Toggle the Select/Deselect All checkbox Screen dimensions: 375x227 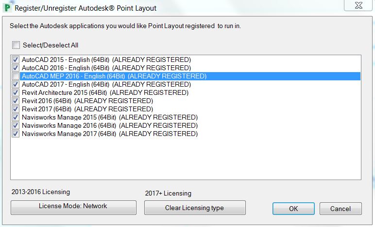[x=16, y=45]
